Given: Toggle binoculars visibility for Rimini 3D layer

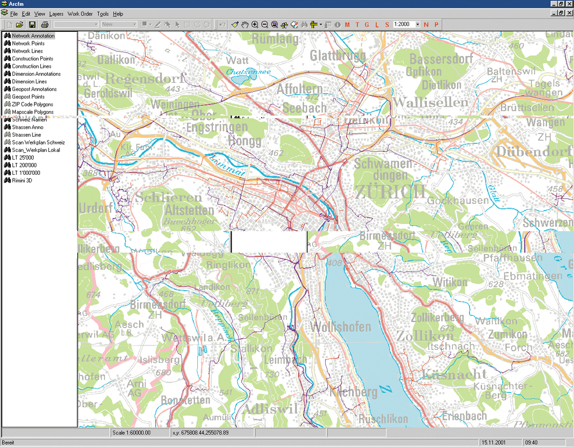Looking at the screenshot, I should 7,180.
